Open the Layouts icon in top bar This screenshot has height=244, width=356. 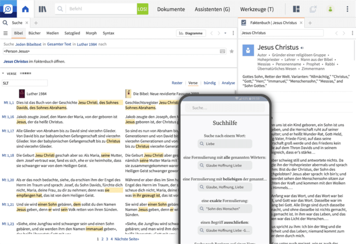click(296, 9)
